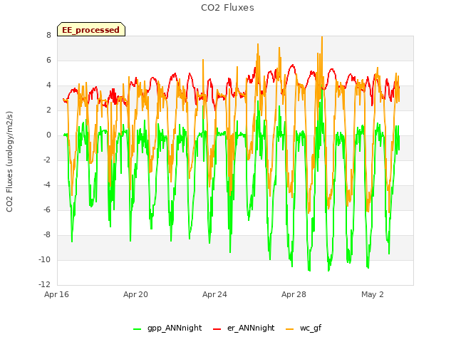Click the y-axis tick label -10
This screenshot has height=342, width=456.
coord(45,259)
